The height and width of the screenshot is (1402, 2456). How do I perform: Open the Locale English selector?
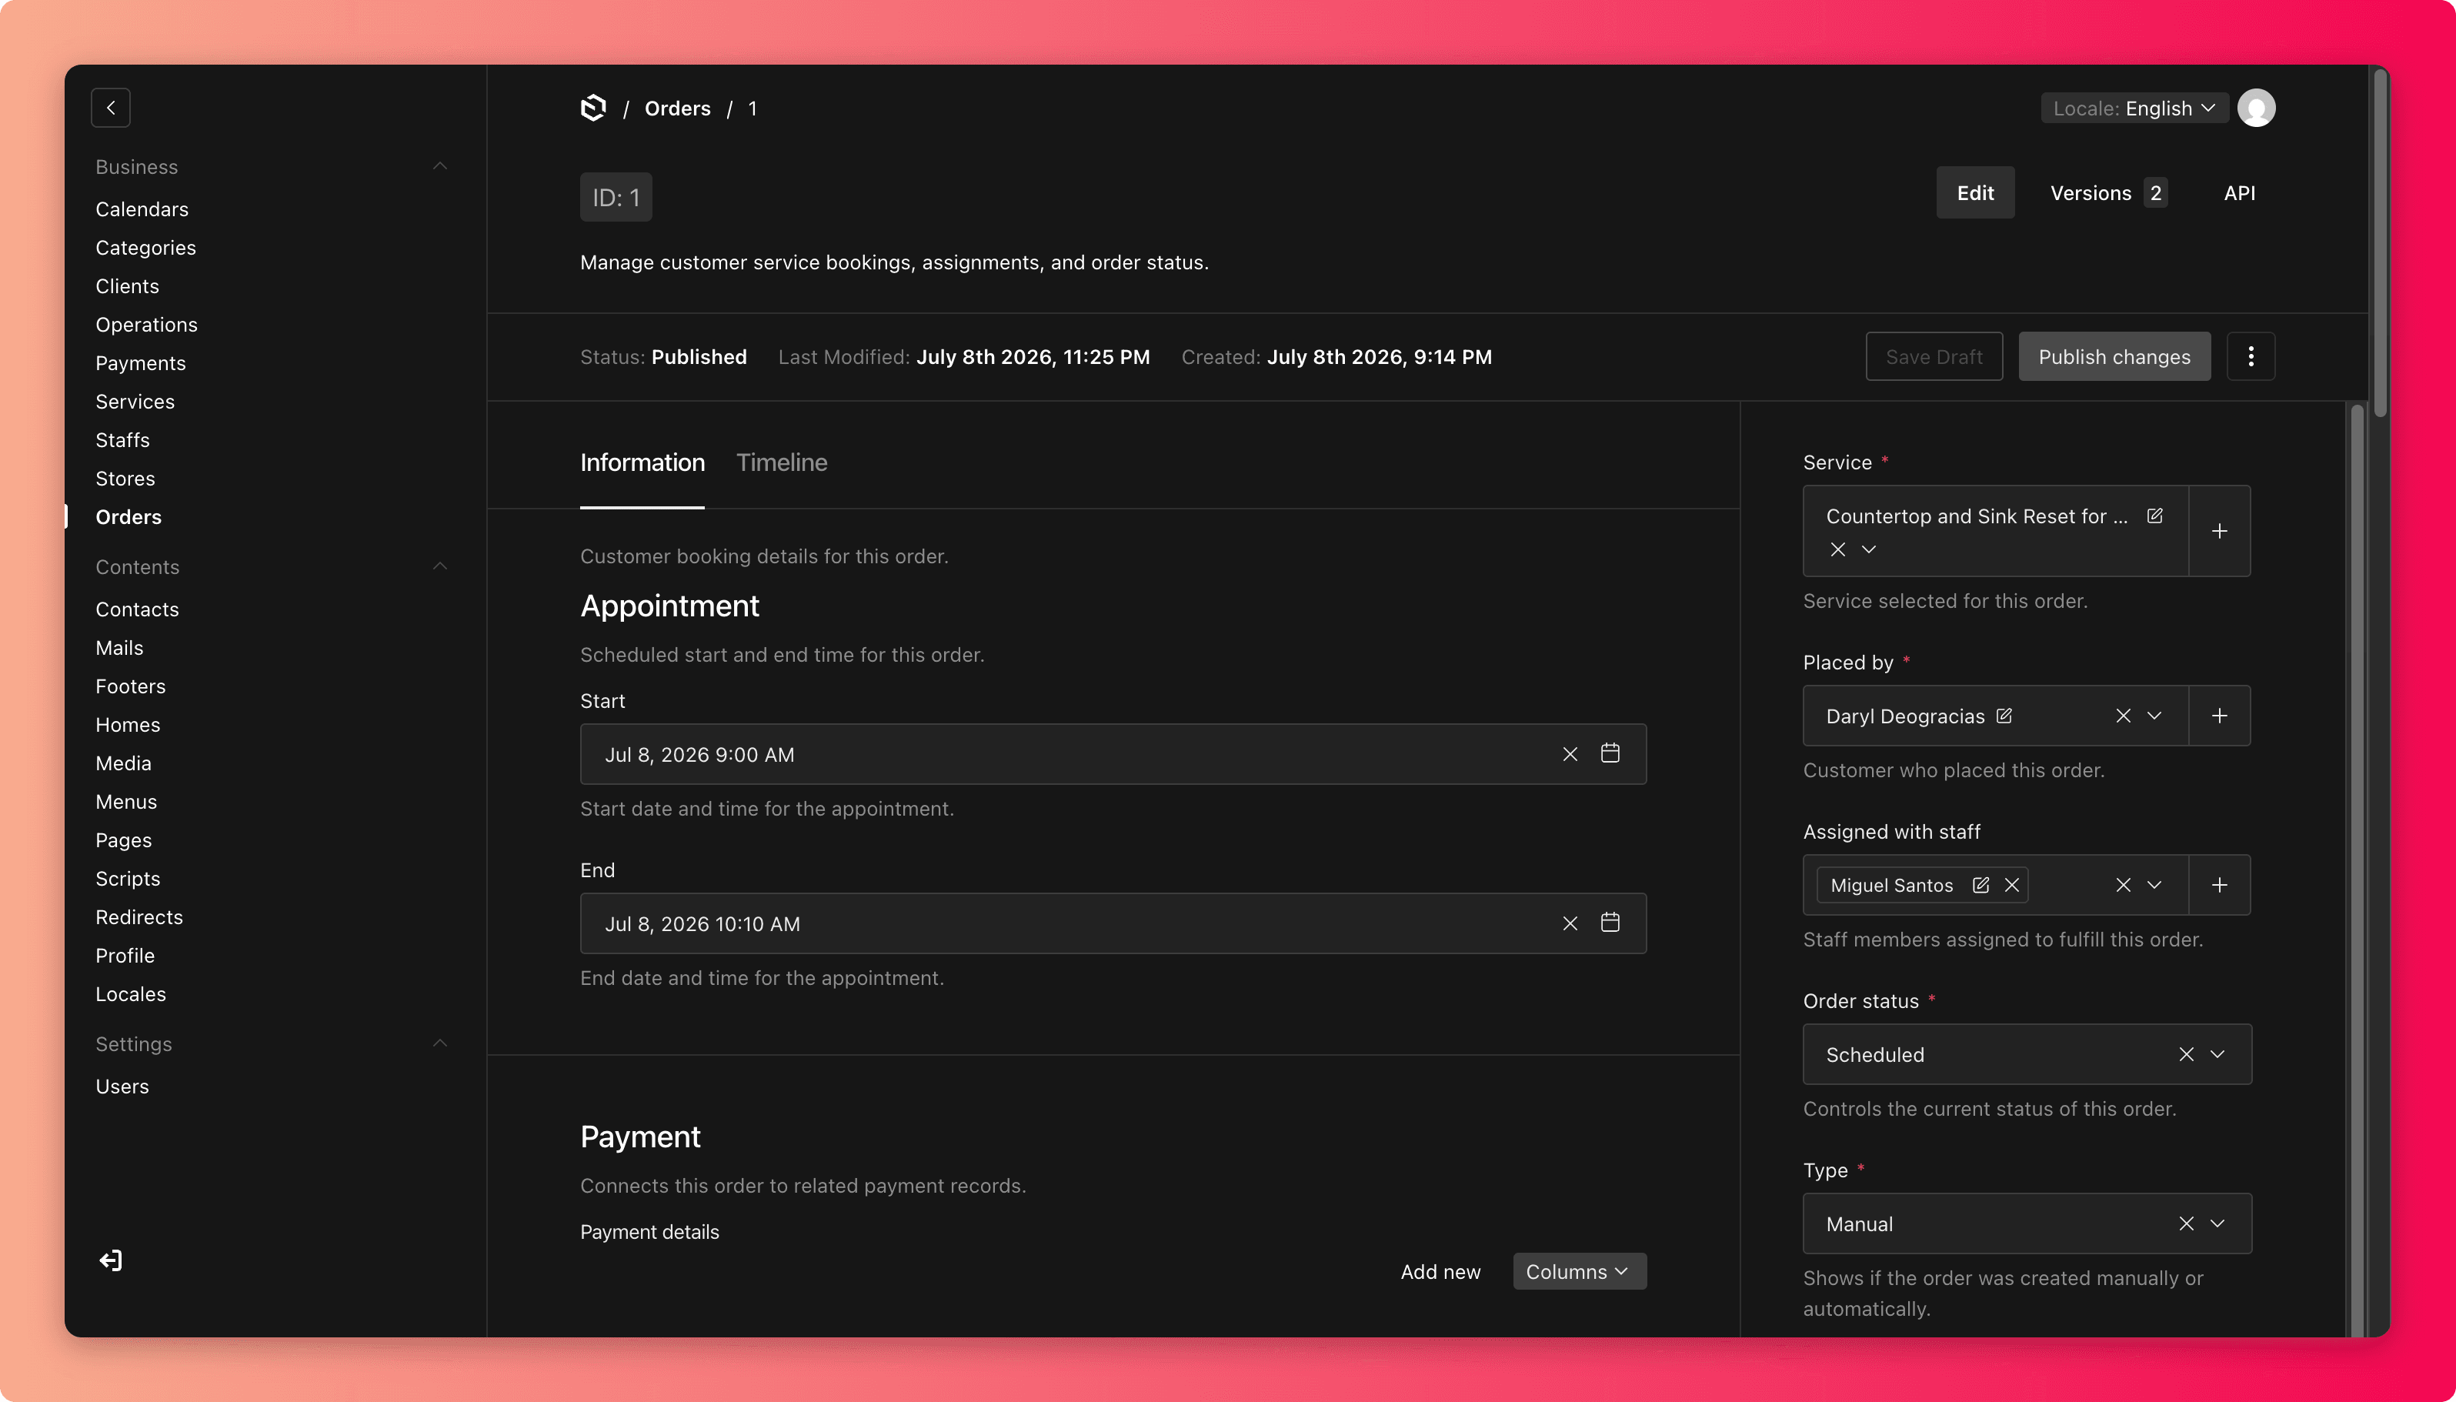point(2134,108)
